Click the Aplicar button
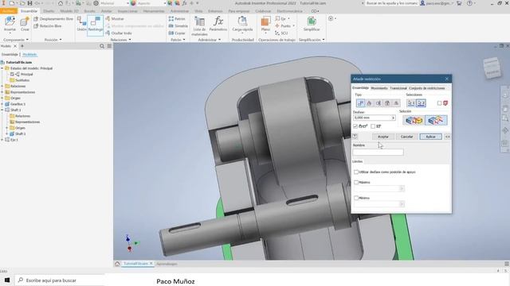This screenshot has height=286, width=510. coord(430,137)
